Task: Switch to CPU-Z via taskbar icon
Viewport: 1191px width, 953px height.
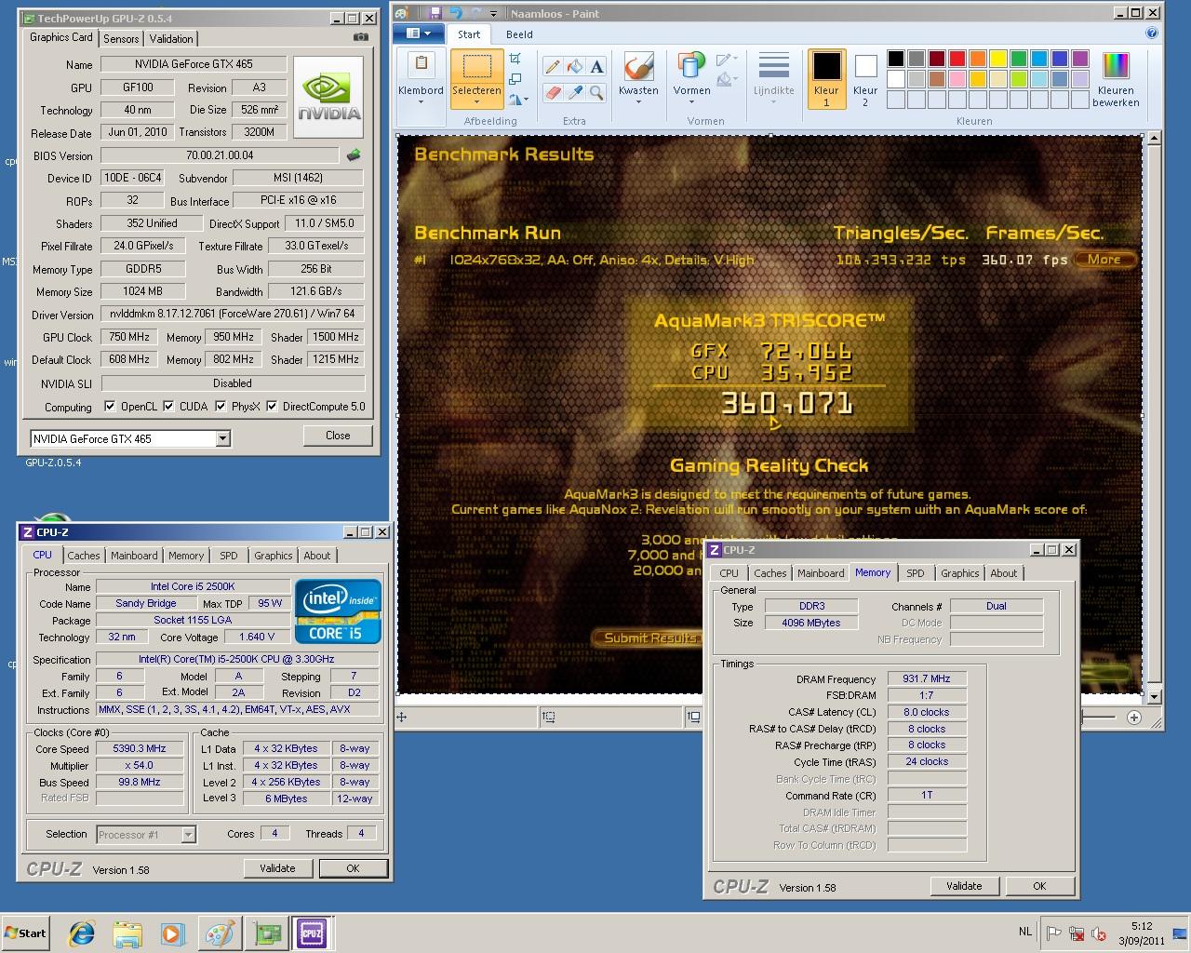Action: (313, 933)
